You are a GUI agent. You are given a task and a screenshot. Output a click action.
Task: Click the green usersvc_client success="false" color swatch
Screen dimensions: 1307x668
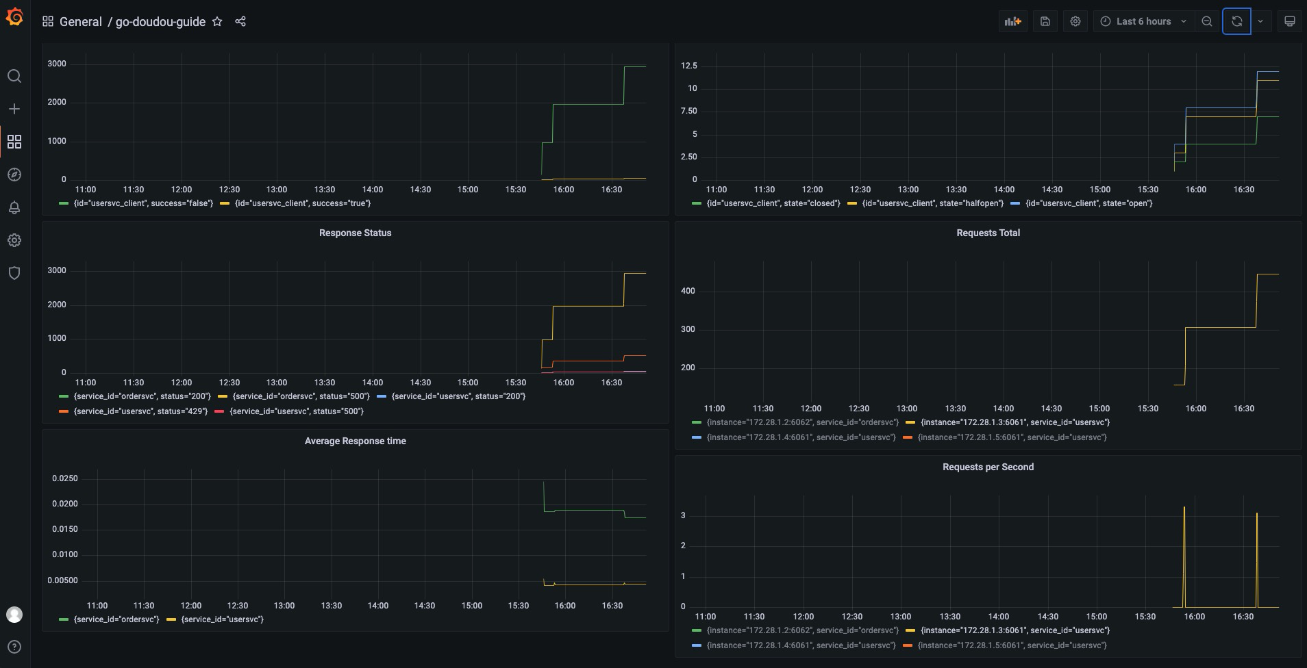coord(64,203)
